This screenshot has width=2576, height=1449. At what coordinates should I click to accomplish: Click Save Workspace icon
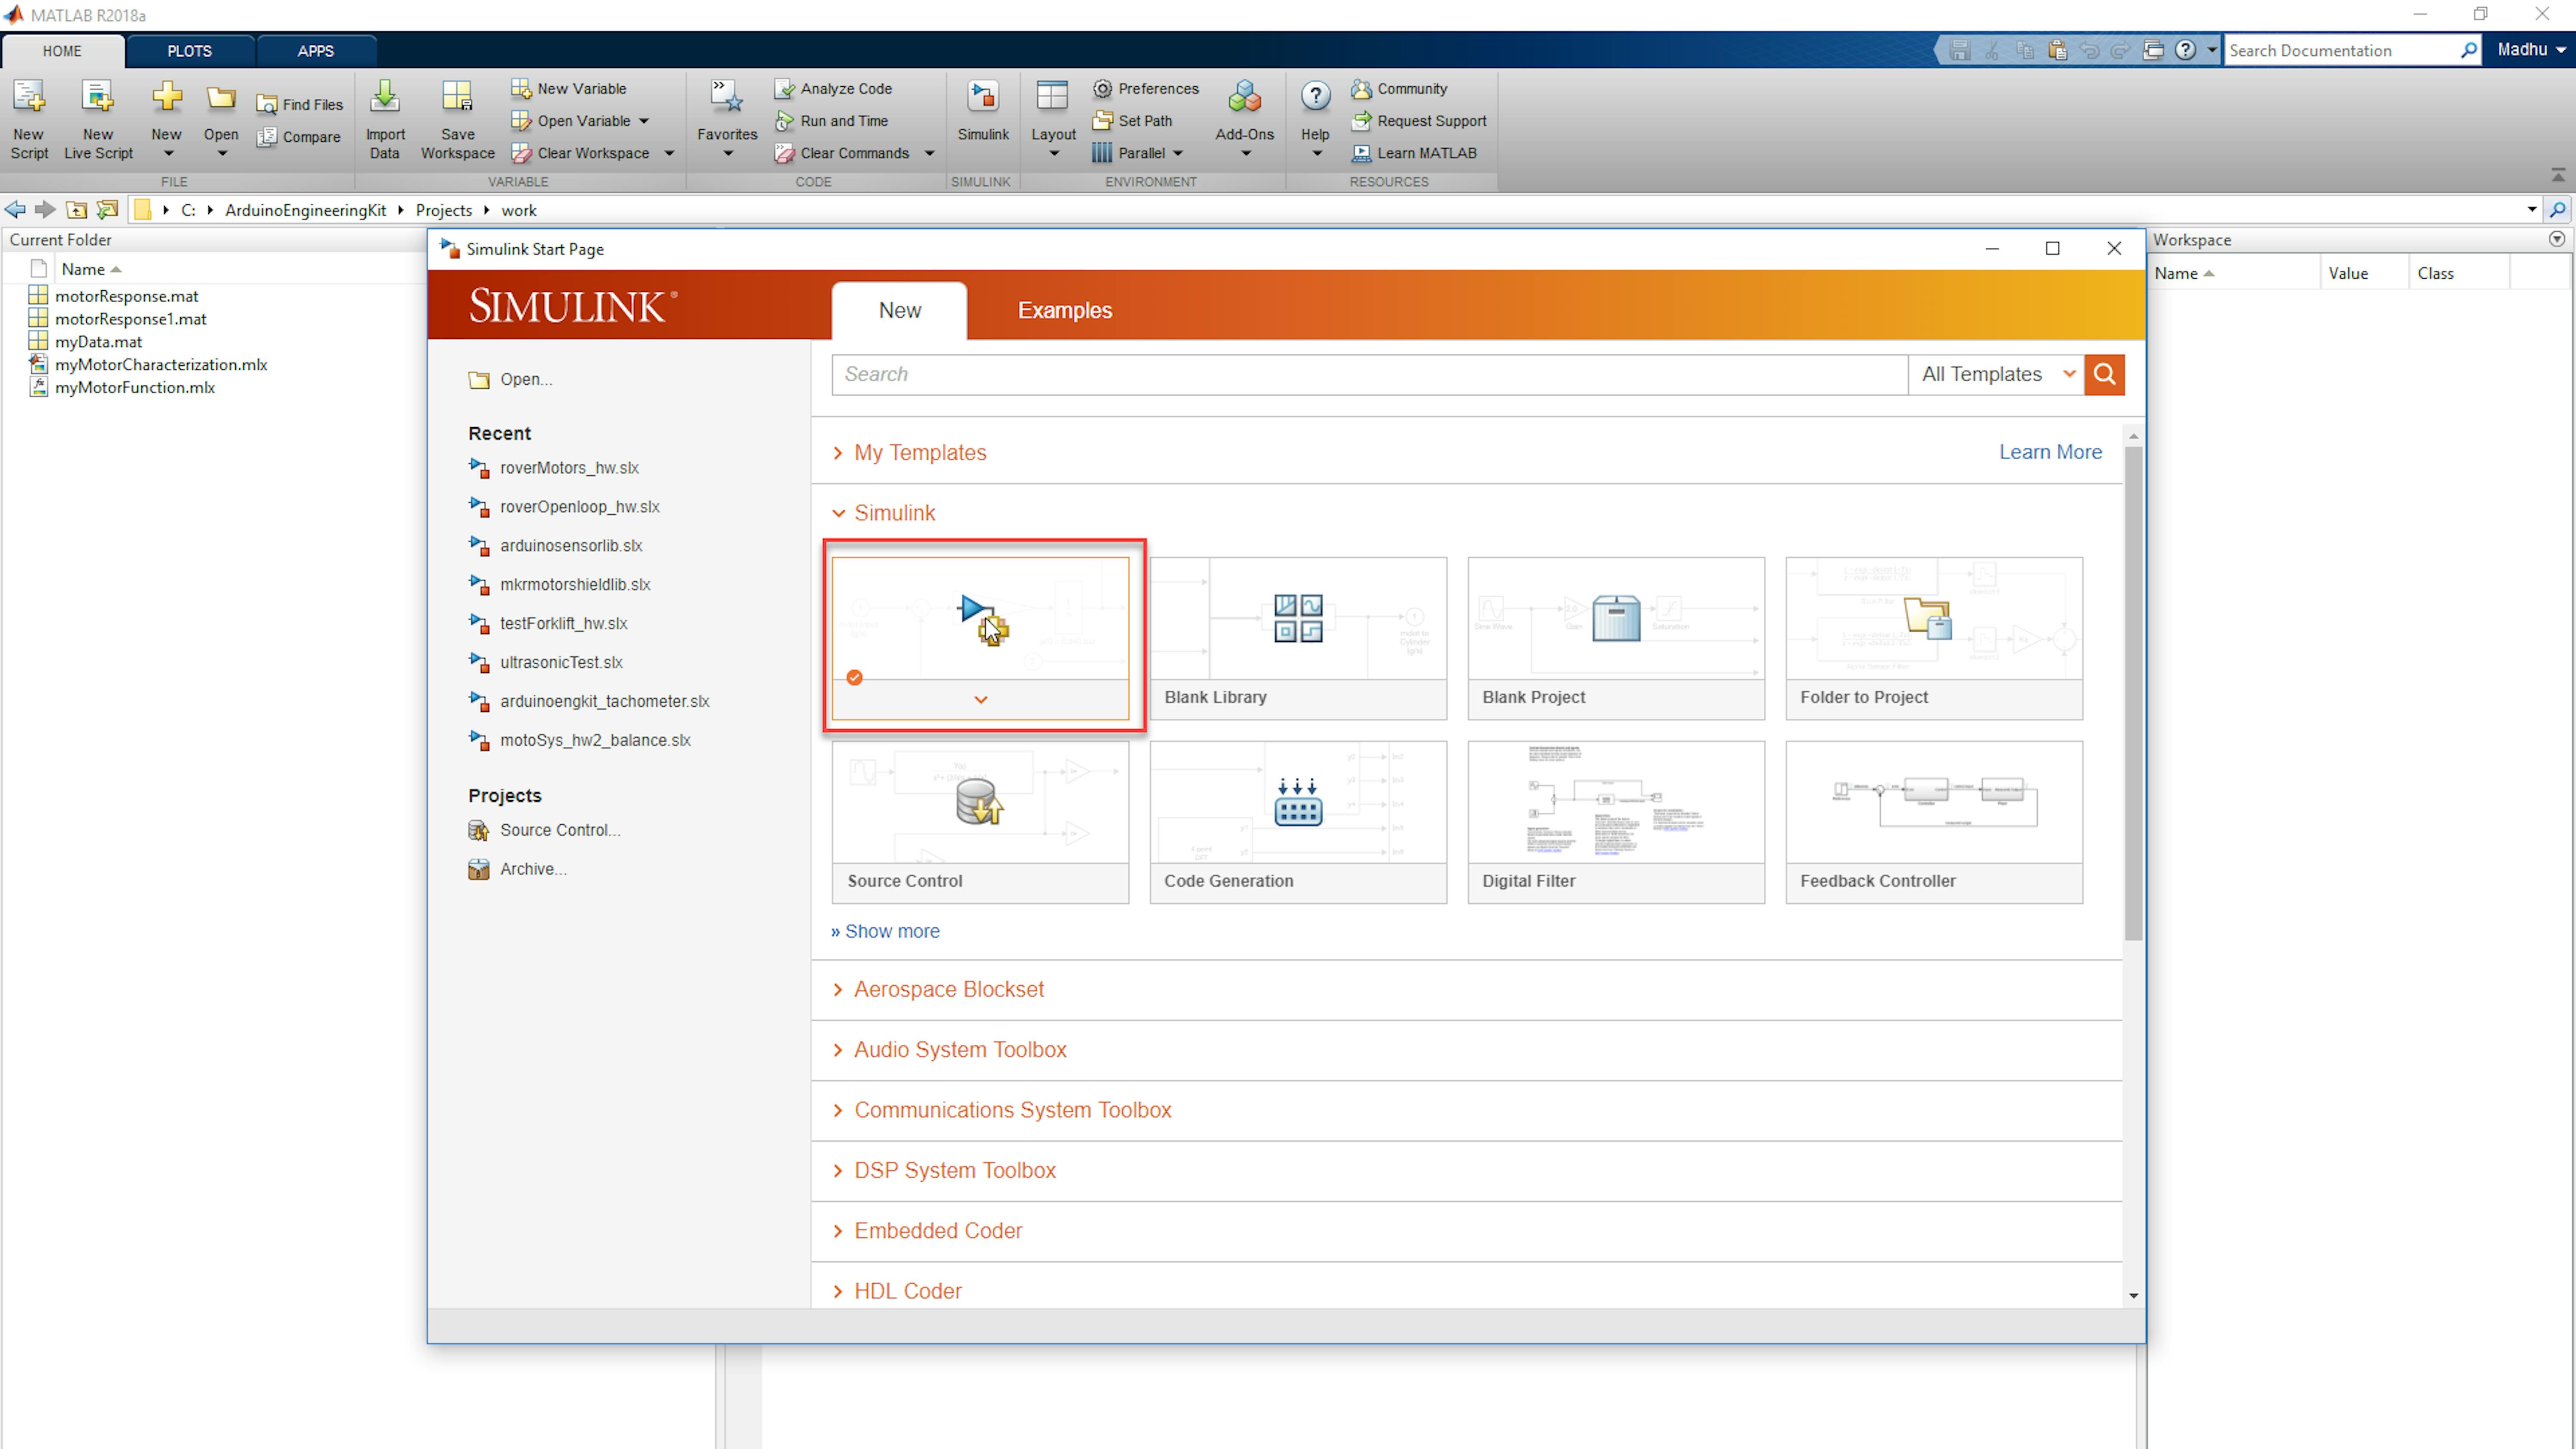pos(457,98)
